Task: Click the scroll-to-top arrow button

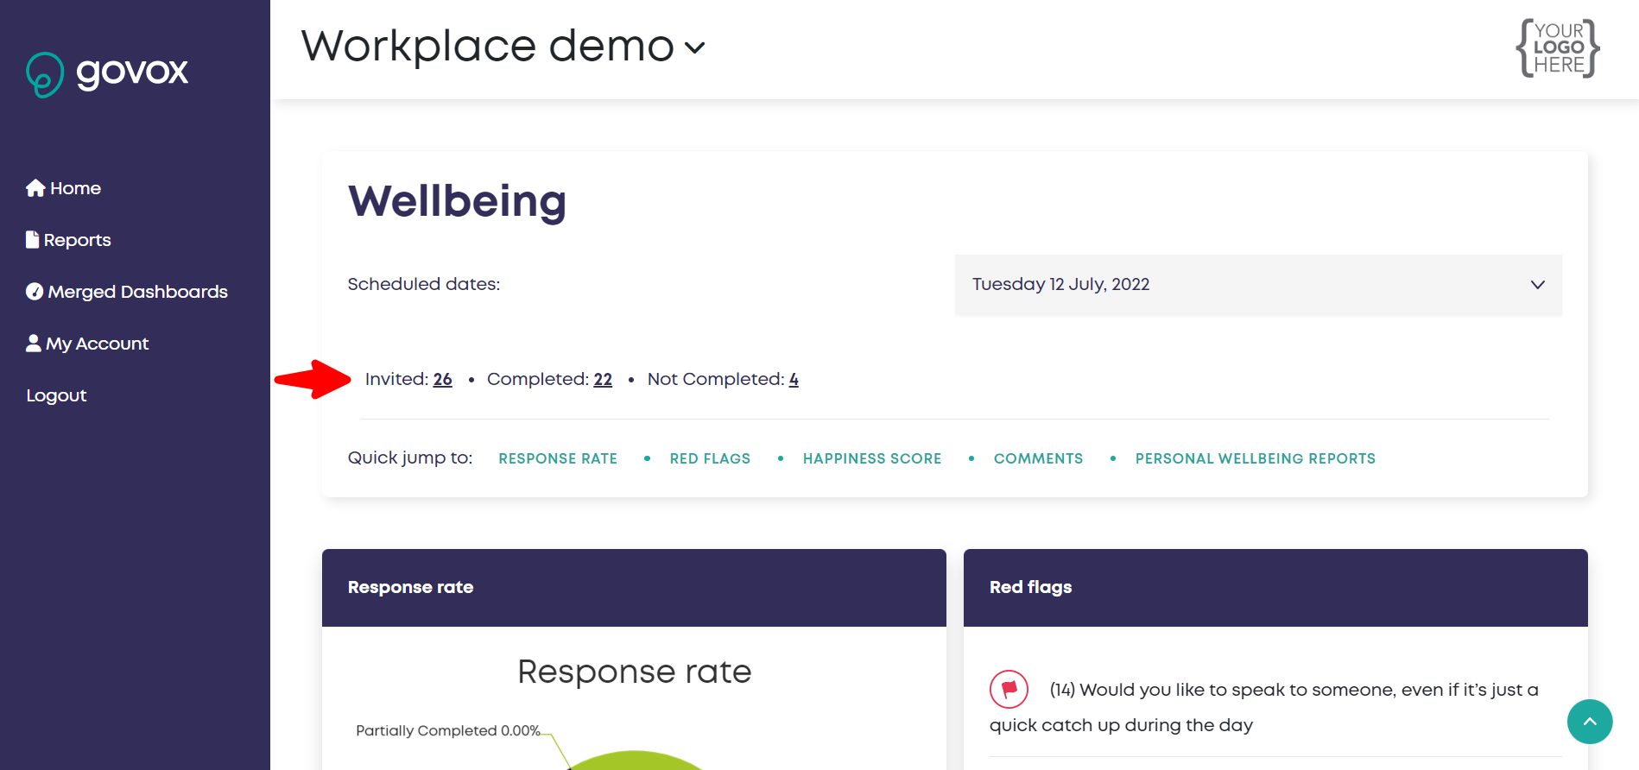Action: pos(1590,722)
